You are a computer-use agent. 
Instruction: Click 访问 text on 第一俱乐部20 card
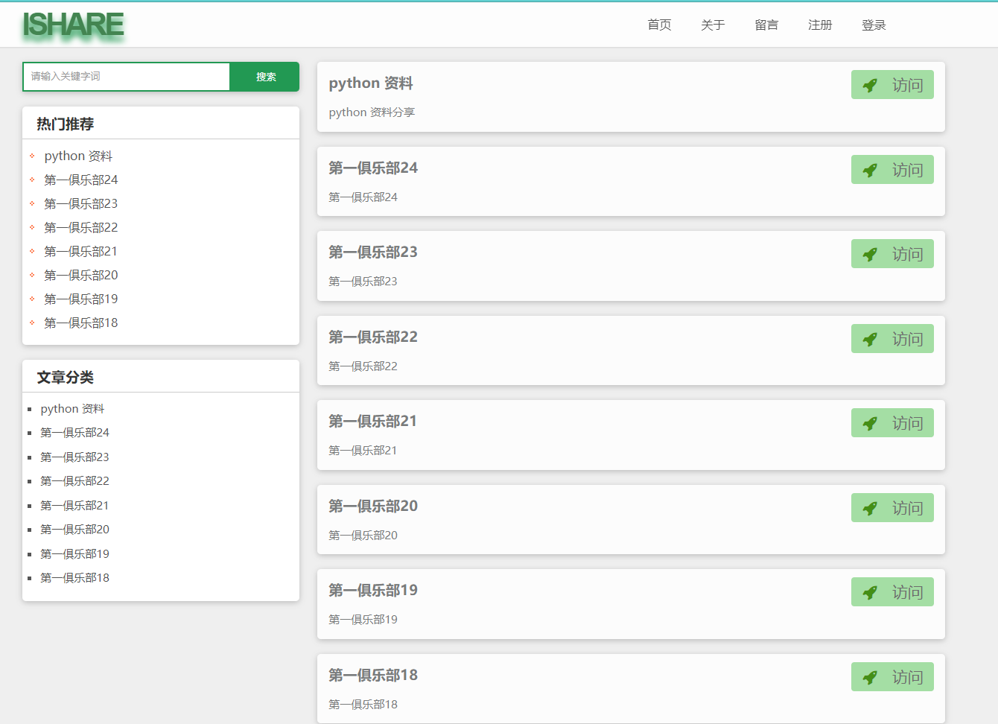tap(907, 509)
